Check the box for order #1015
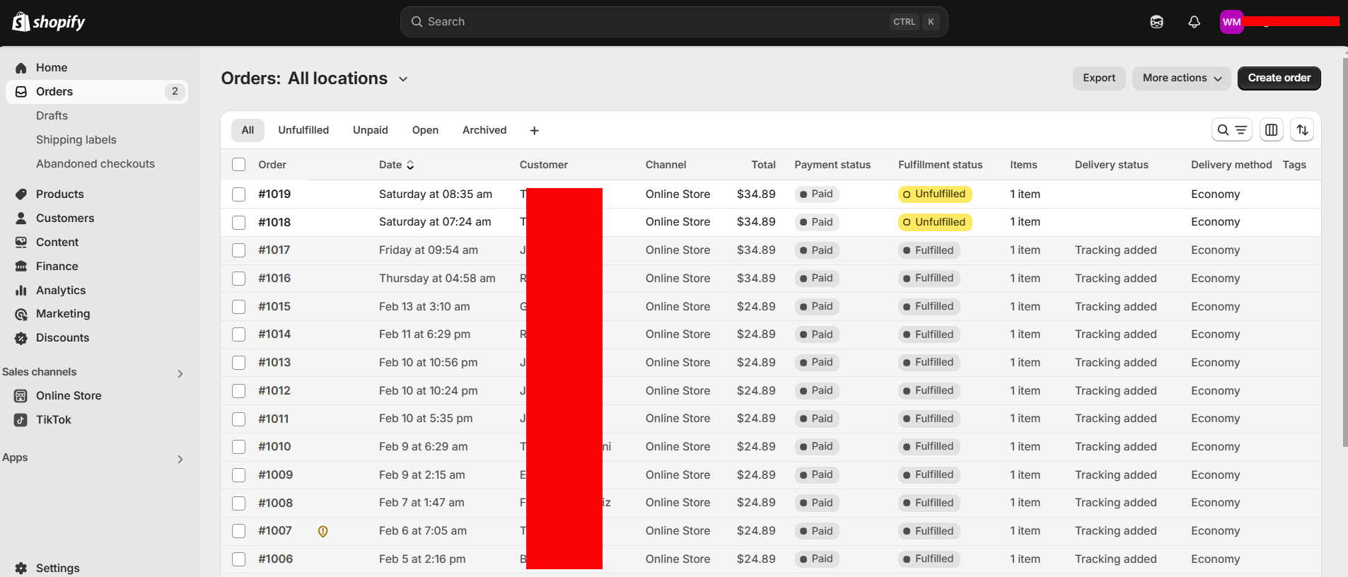The height and width of the screenshot is (577, 1348). pos(239,307)
